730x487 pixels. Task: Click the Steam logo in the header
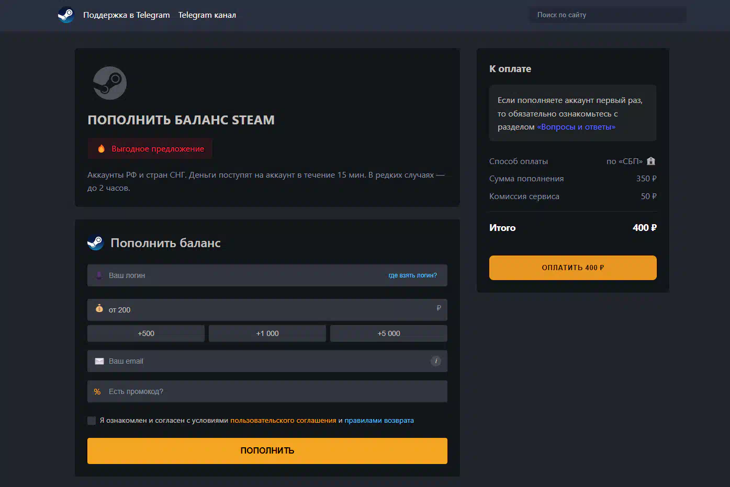click(x=66, y=15)
